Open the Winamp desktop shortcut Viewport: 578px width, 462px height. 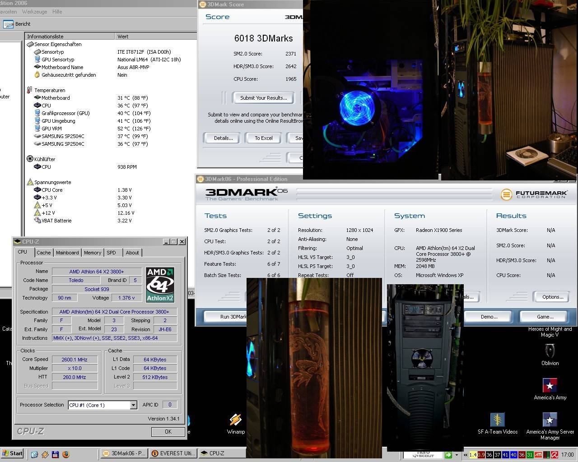tap(235, 424)
